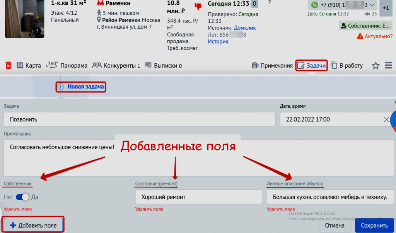Add listing to favorites with star icon

coord(376,66)
